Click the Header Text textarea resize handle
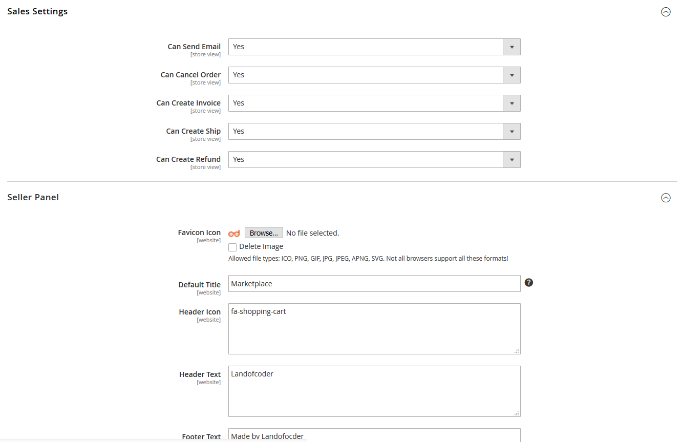 click(517, 413)
